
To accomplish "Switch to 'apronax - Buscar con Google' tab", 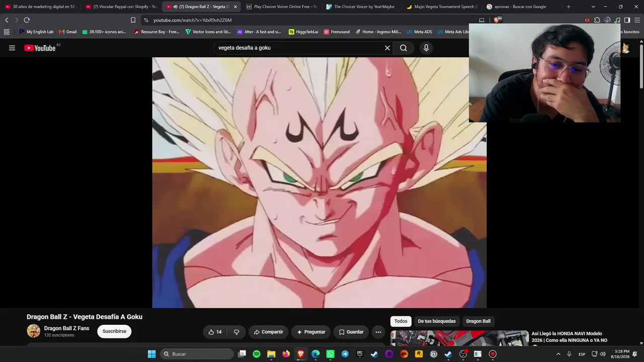I will [522, 7].
